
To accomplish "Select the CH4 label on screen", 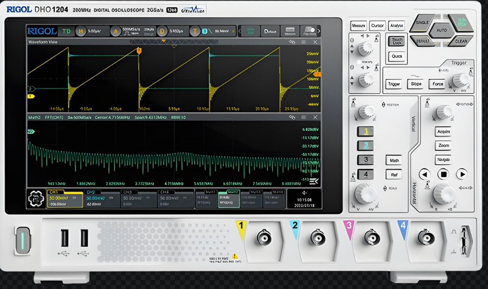I will point(164,192).
